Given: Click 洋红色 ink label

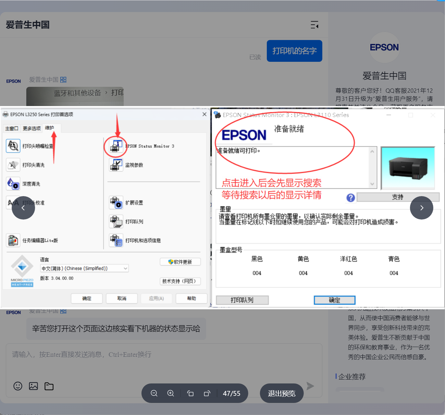Looking at the screenshot, I should tap(349, 259).
